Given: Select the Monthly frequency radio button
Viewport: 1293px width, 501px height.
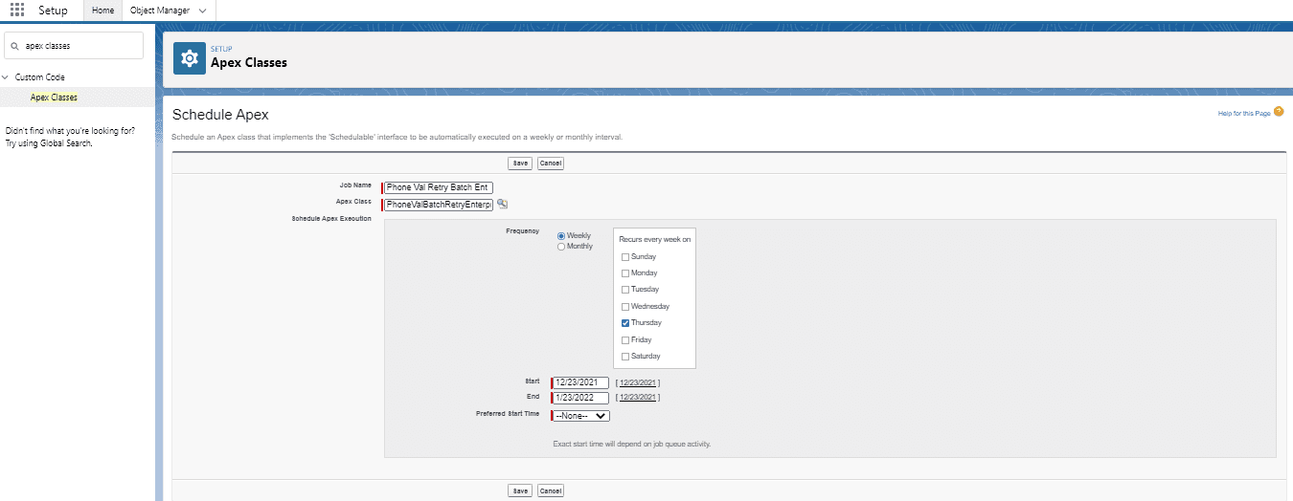Looking at the screenshot, I should click(x=561, y=247).
